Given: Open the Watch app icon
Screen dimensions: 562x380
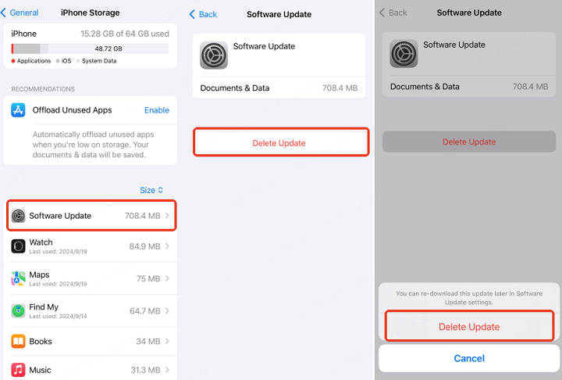Looking at the screenshot, I should coord(18,246).
